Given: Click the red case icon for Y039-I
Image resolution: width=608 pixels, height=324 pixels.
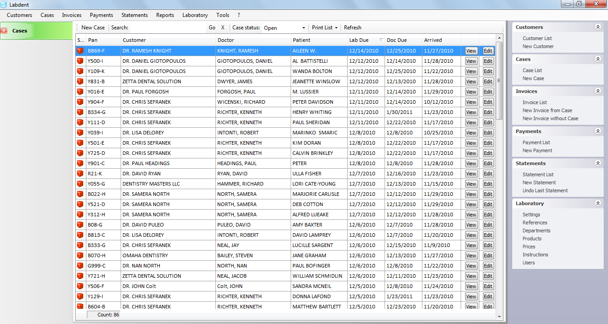Looking at the screenshot, I should click(80, 133).
